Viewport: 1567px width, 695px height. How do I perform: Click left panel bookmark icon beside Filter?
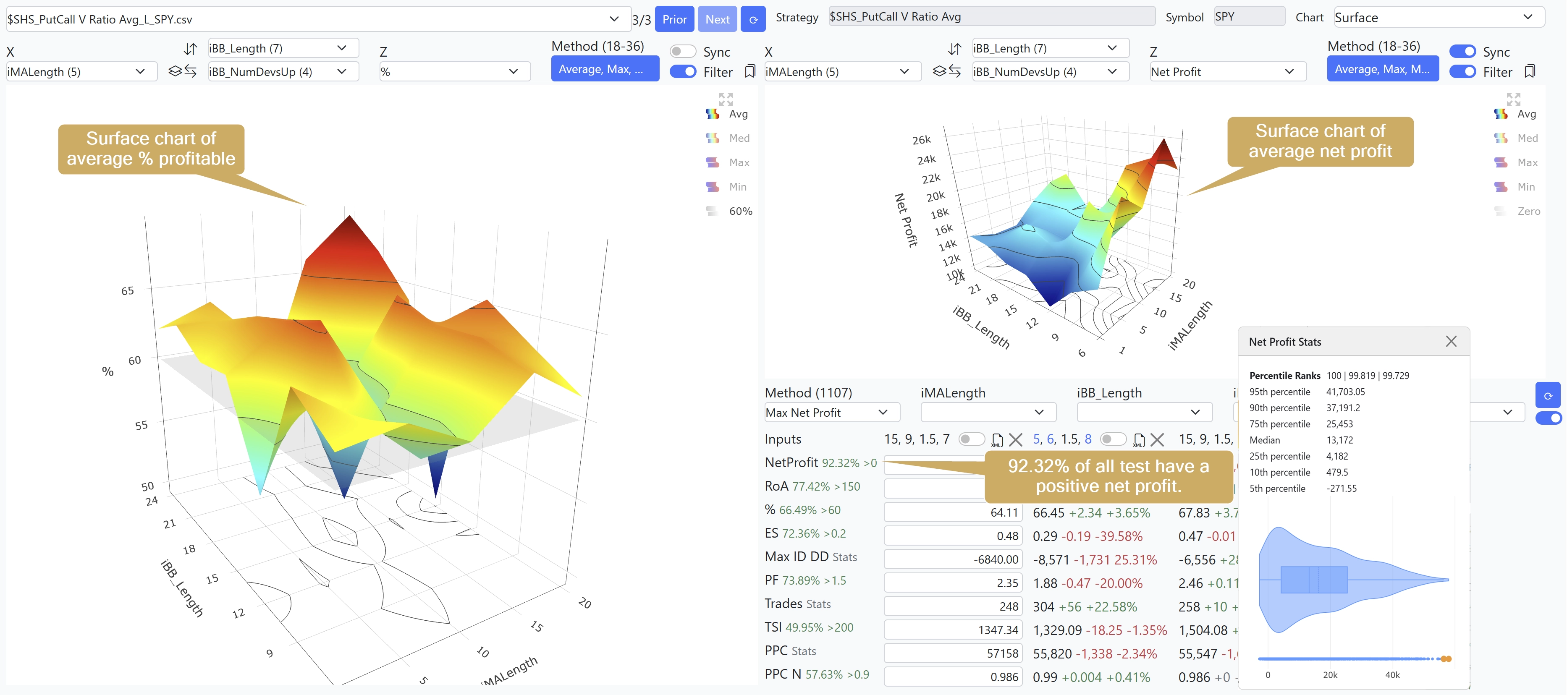750,72
